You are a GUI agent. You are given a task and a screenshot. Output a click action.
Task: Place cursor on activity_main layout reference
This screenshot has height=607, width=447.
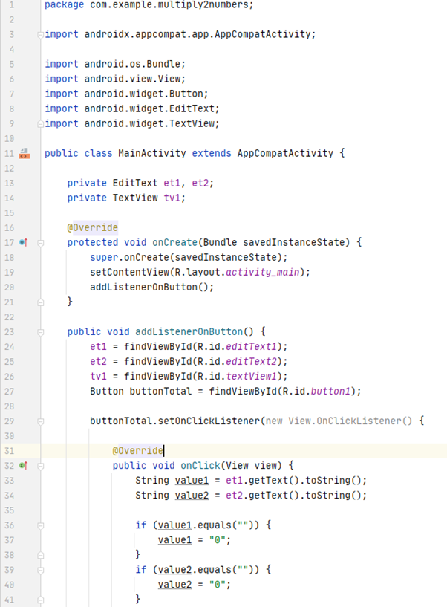tap(262, 273)
